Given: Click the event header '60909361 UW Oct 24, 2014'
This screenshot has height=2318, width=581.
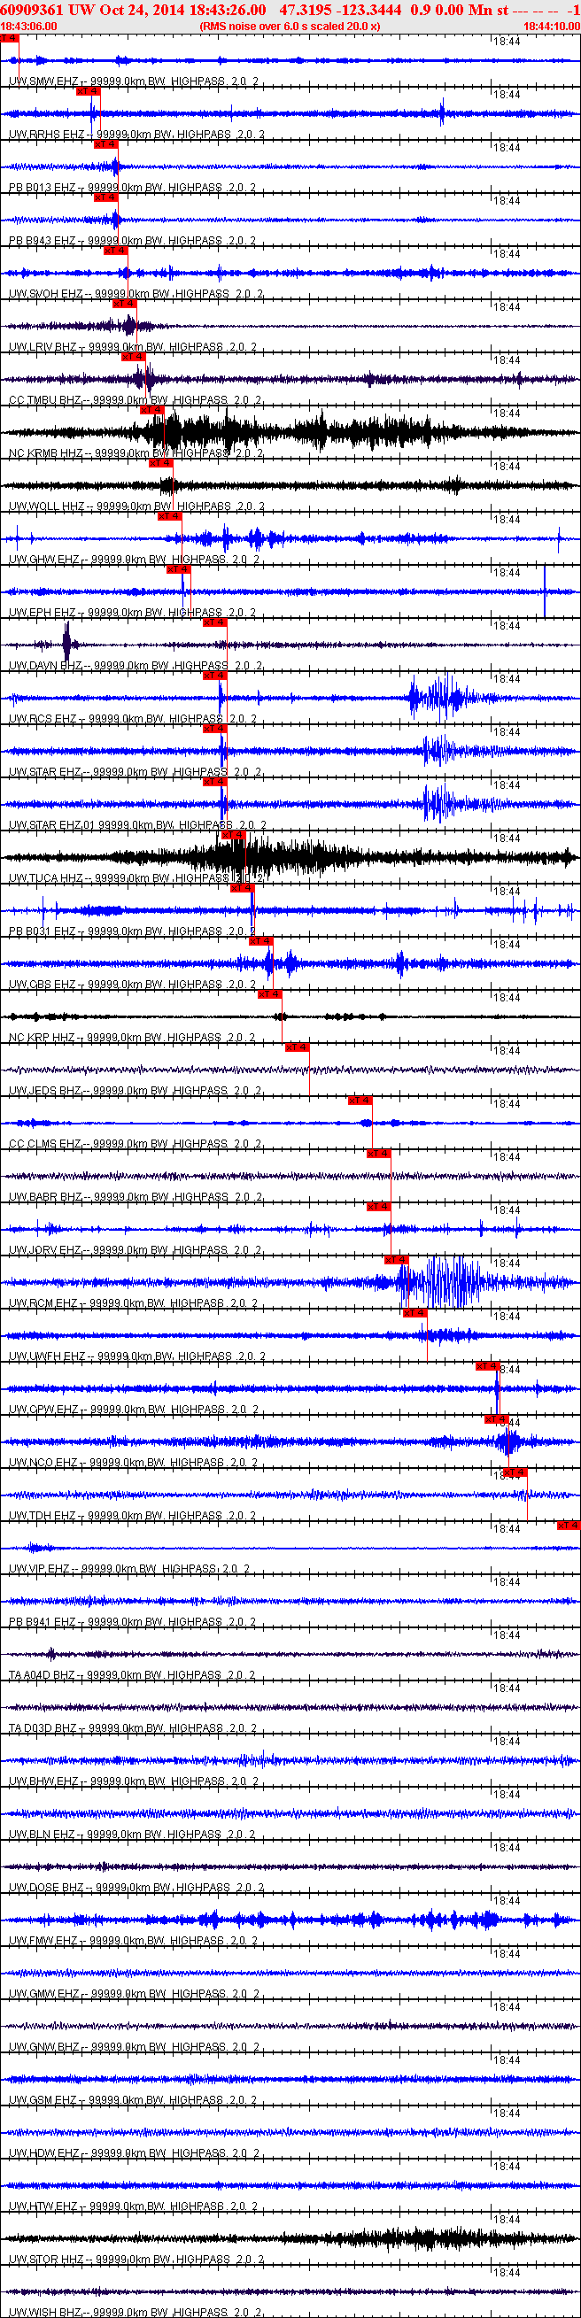Looking at the screenshot, I should pos(92,10).
